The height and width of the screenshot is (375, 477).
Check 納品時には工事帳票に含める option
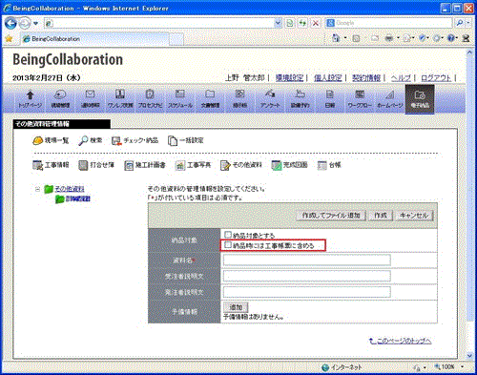pyautogui.click(x=228, y=244)
